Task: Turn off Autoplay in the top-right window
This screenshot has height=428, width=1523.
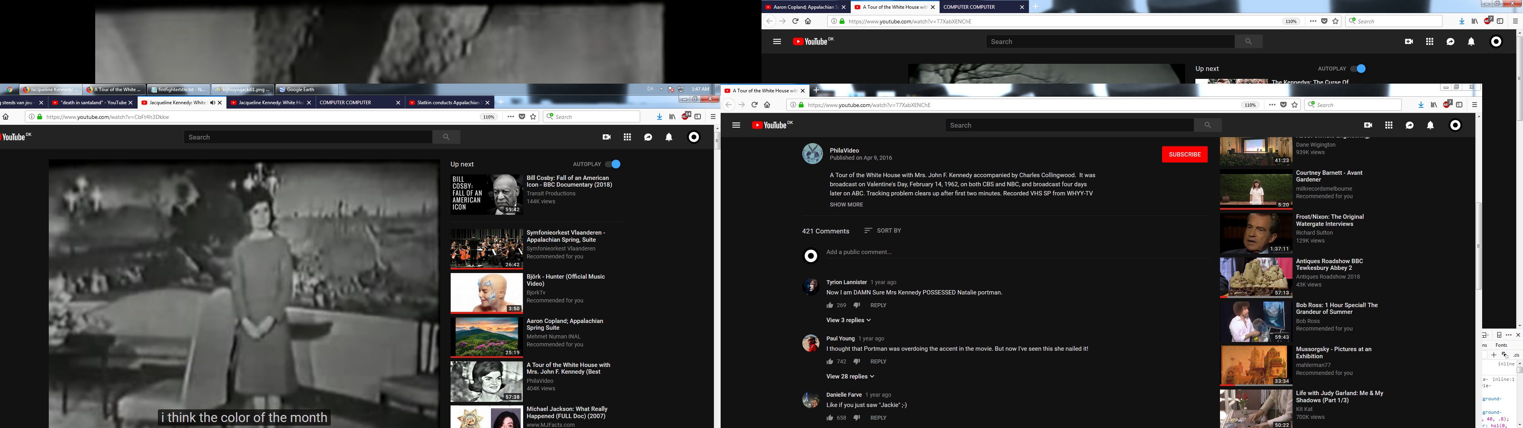Action: point(1358,69)
